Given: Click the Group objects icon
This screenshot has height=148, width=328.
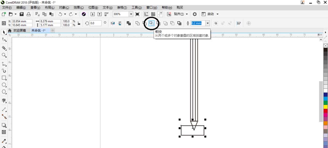Looking at the screenshot, I should [x=216, y=23].
